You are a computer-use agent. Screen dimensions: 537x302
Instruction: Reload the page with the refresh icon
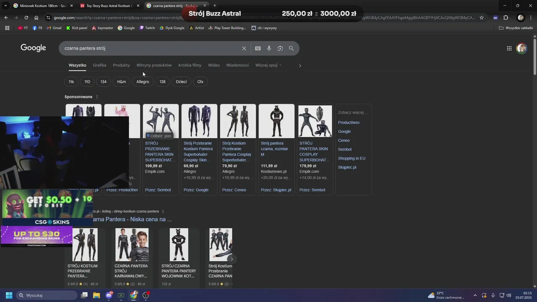pyautogui.click(x=26, y=18)
